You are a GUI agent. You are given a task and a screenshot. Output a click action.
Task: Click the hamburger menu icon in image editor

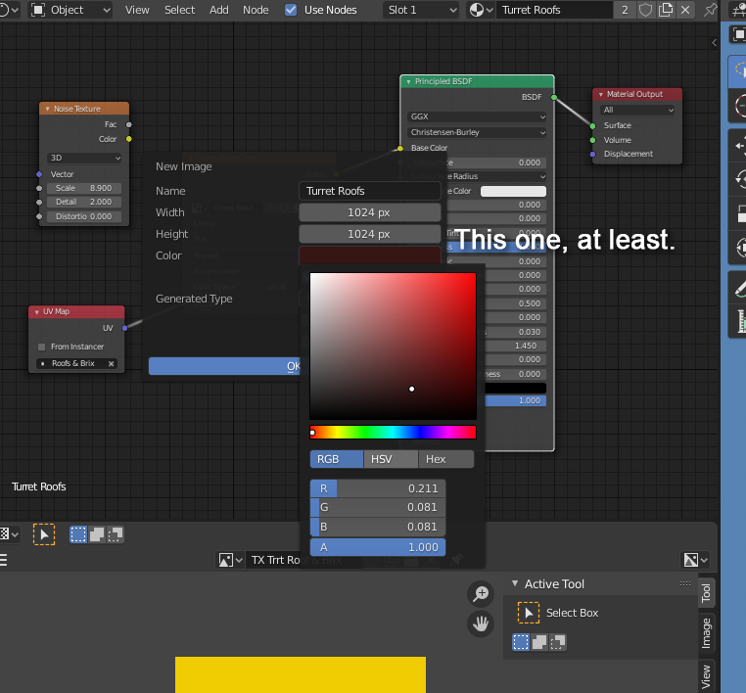pyautogui.click(x=3, y=560)
